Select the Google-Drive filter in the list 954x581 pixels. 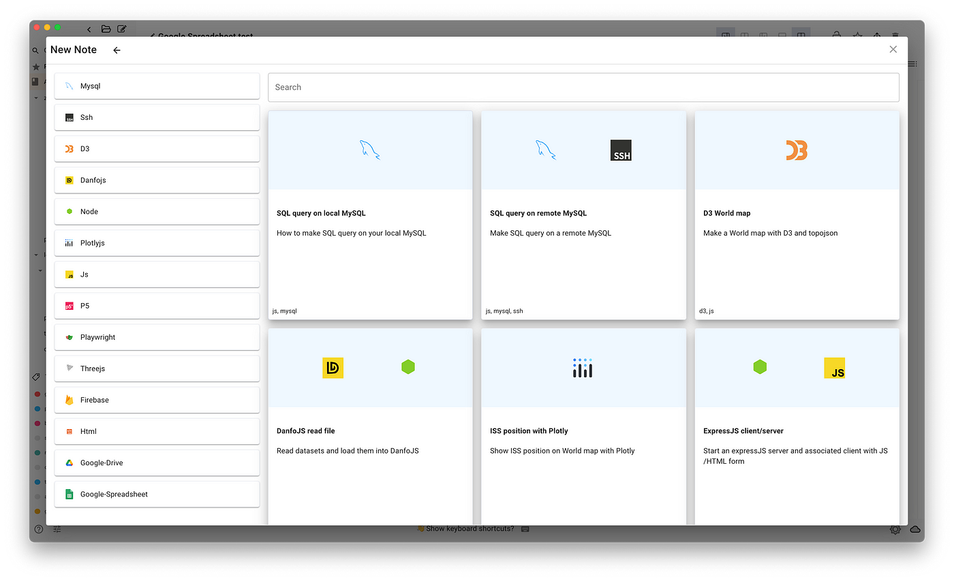[157, 462]
